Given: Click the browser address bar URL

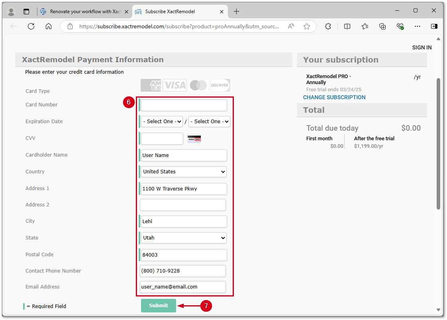Looking at the screenshot, I should pos(179,27).
